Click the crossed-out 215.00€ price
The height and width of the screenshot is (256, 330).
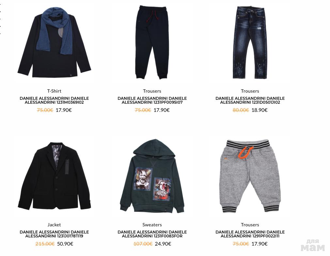45,244
